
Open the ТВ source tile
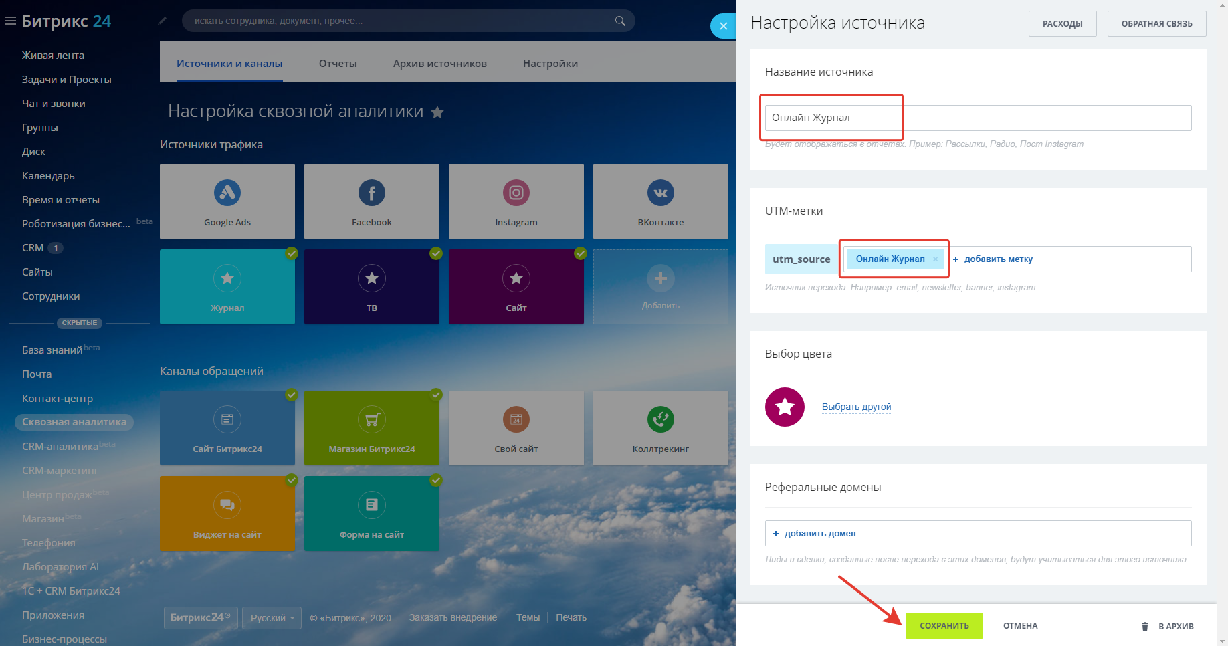pos(372,287)
